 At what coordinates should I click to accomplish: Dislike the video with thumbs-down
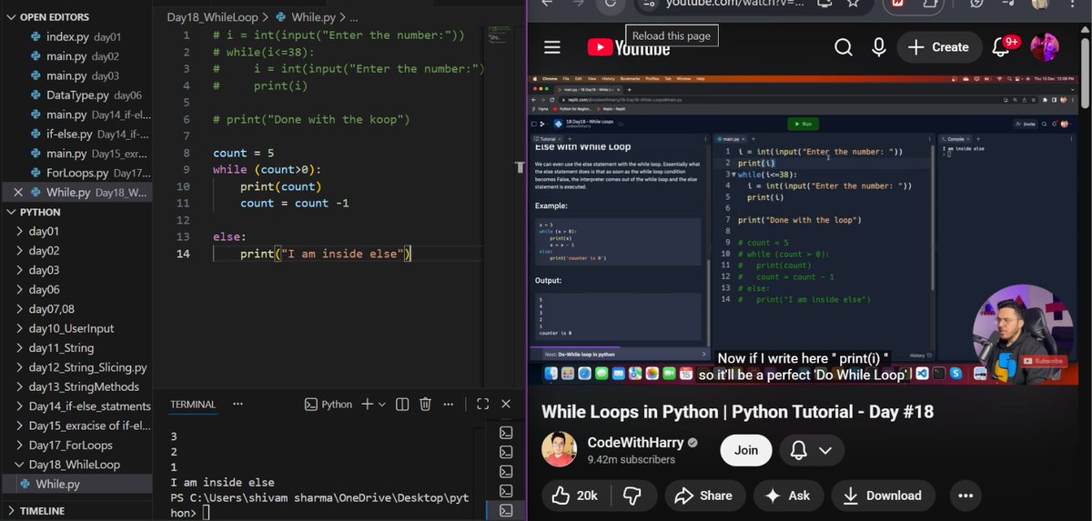pos(632,496)
